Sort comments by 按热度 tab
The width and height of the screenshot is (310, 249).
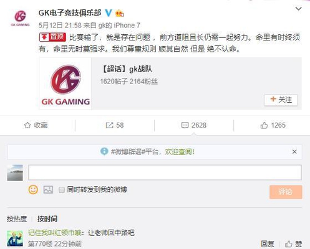click(x=17, y=218)
